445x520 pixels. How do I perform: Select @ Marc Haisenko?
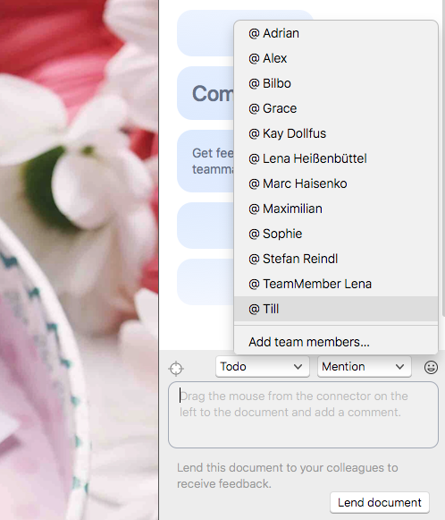coord(336,183)
